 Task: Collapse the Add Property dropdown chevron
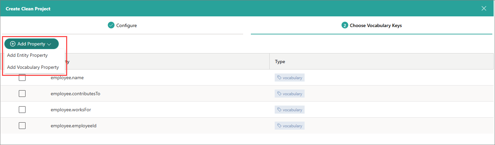[49, 44]
